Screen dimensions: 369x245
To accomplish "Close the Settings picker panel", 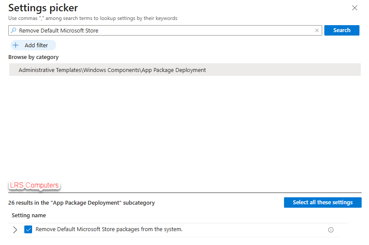I will [x=355, y=8].
